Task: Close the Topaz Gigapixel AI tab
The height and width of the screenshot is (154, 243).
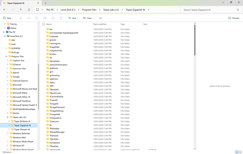Action: (38, 3)
